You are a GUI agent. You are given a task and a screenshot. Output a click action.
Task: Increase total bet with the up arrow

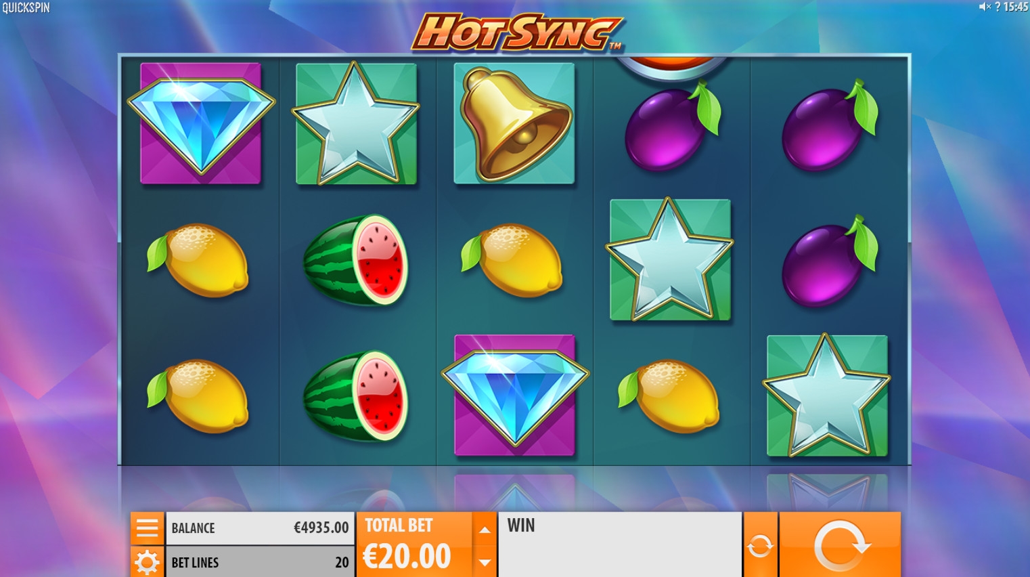point(485,530)
